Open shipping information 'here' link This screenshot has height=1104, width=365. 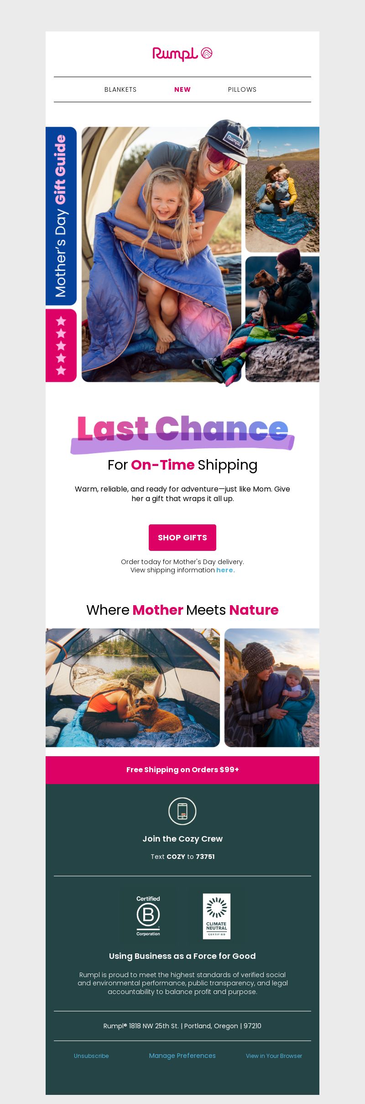225,570
